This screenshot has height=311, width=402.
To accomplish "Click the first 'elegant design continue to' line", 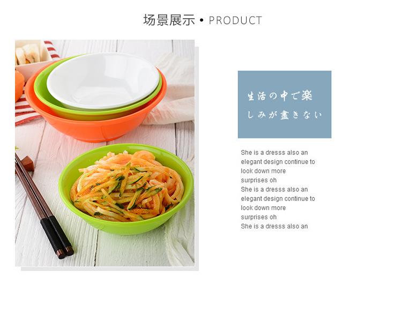I will [x=278, y=162].
